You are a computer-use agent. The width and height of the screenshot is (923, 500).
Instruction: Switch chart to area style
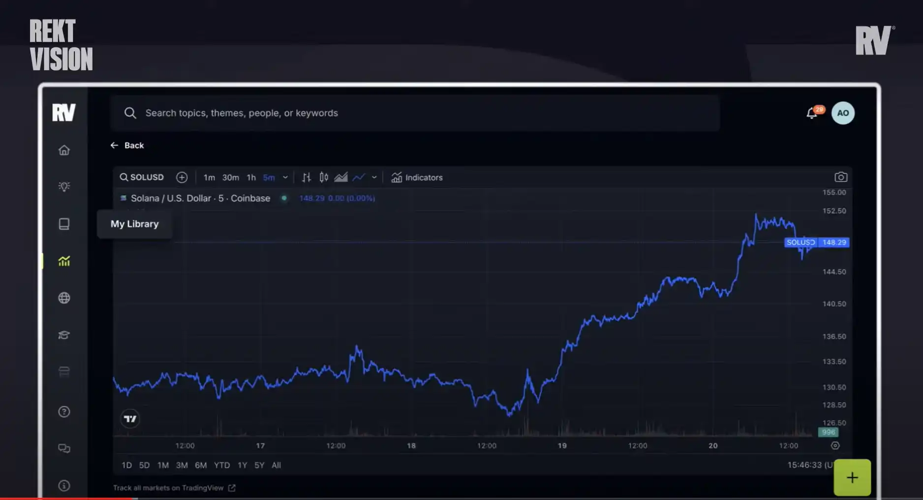(341, 177)
